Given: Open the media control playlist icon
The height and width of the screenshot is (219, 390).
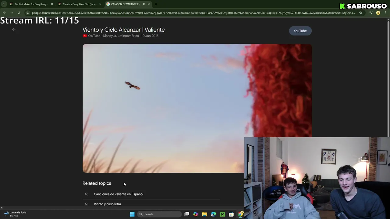Looking at the screenshot, I should [371, 13].
